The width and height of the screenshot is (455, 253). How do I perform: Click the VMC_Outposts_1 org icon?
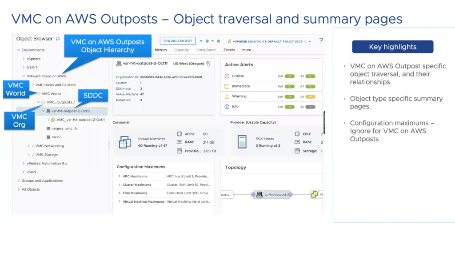pyautogui.click(x=43, y=102)
